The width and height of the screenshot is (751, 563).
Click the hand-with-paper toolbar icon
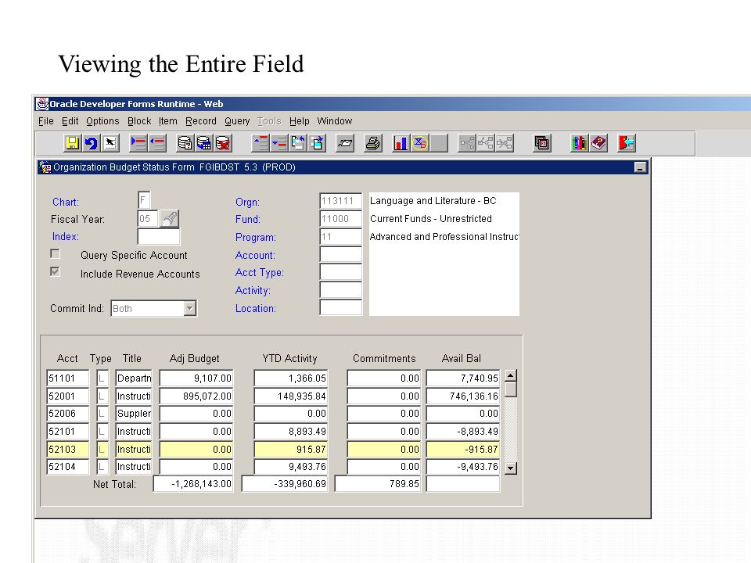click(345, 142)
